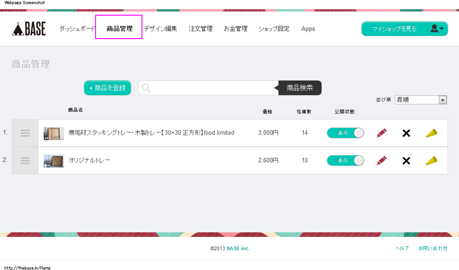
Task: Click 価格 column header
Action: point(267,112)
